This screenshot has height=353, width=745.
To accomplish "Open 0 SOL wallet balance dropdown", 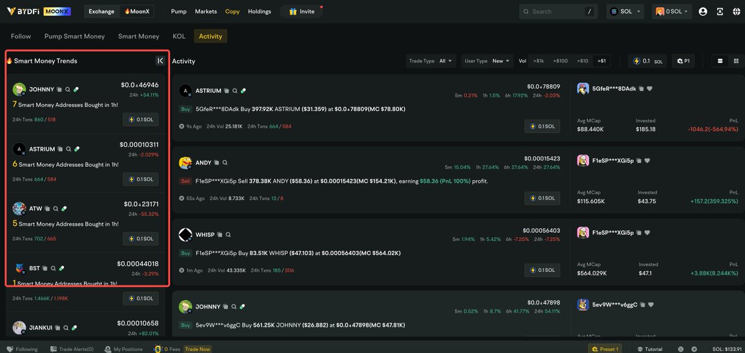I will coord(672,11).
